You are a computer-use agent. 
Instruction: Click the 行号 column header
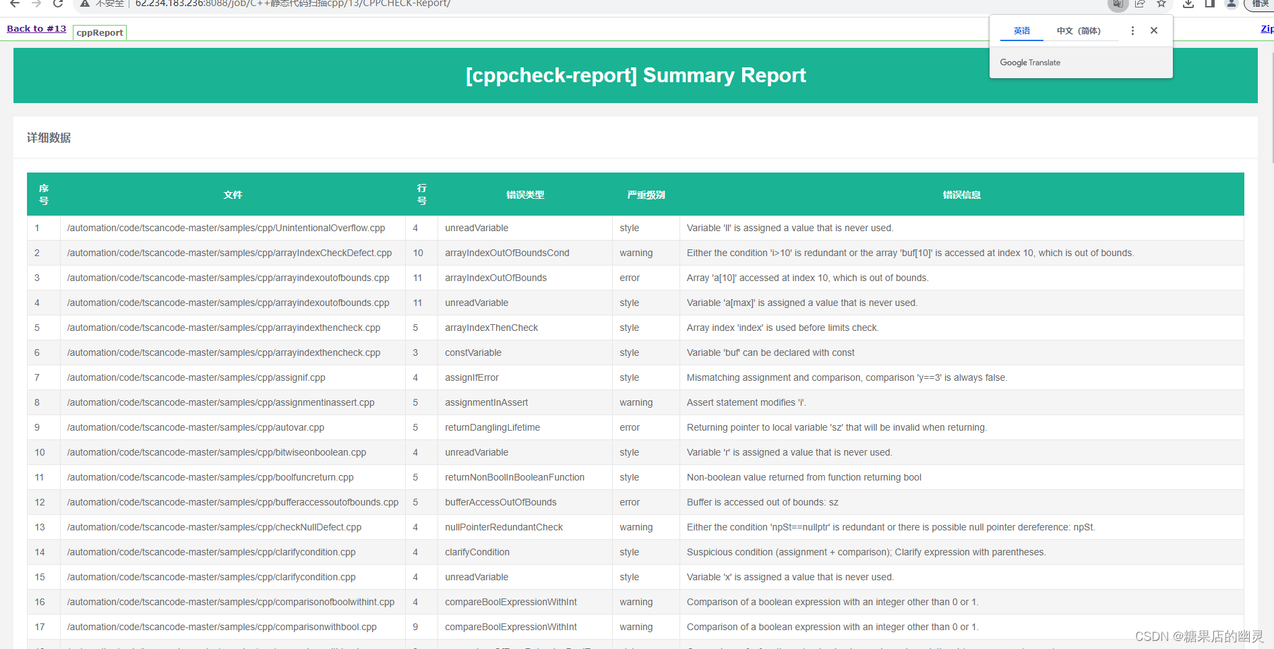point(421,194)
